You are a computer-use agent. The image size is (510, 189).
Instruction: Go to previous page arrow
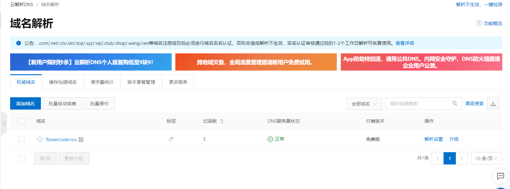[437, 158]
